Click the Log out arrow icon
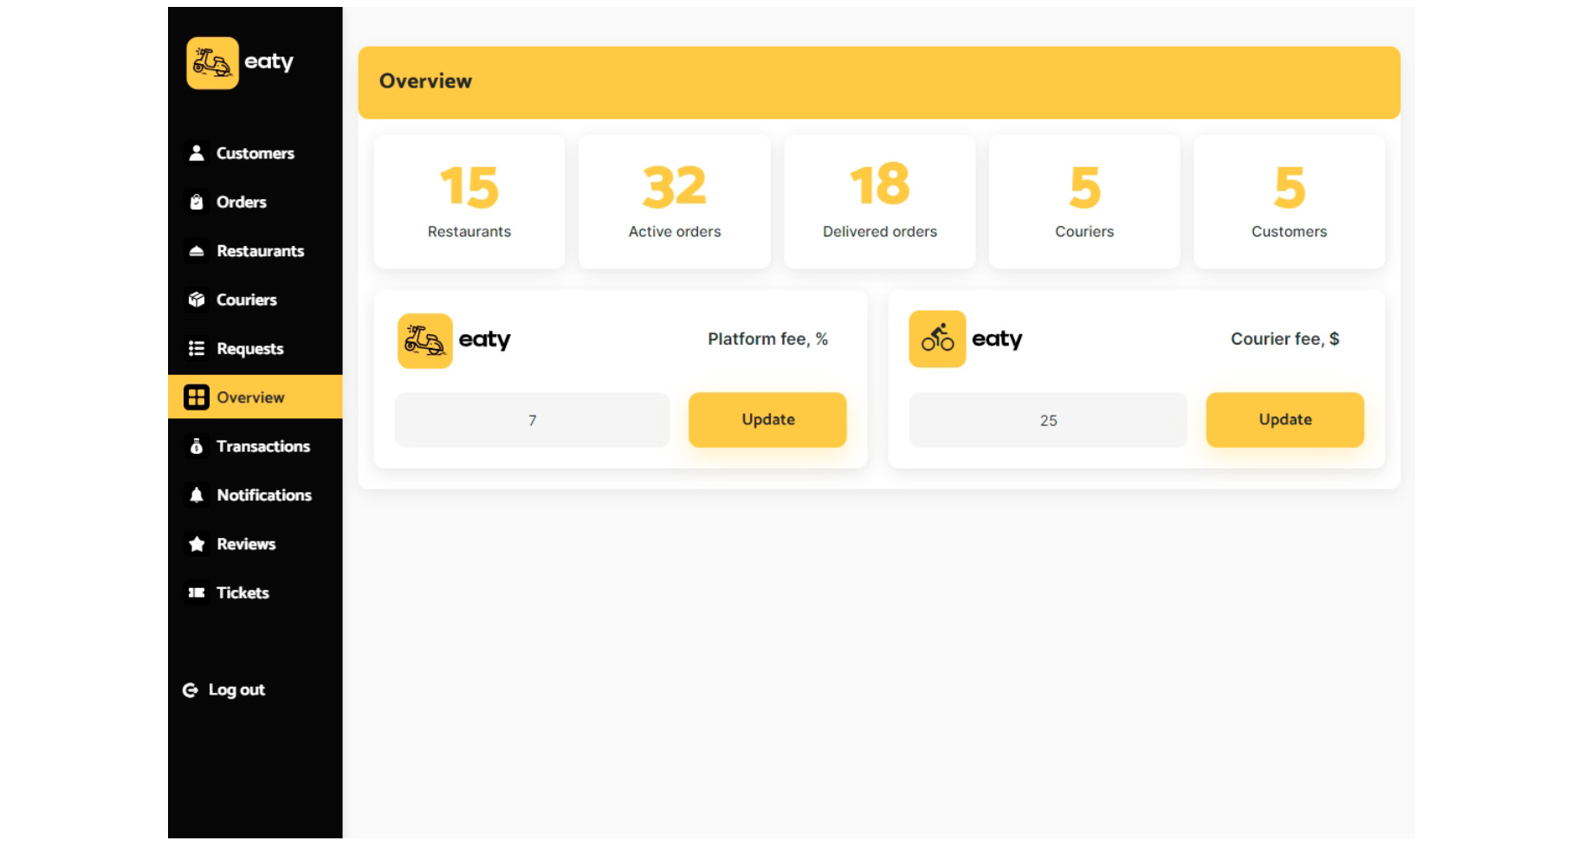The width and height of the screenshot is (1585, 847). (190, 690)
